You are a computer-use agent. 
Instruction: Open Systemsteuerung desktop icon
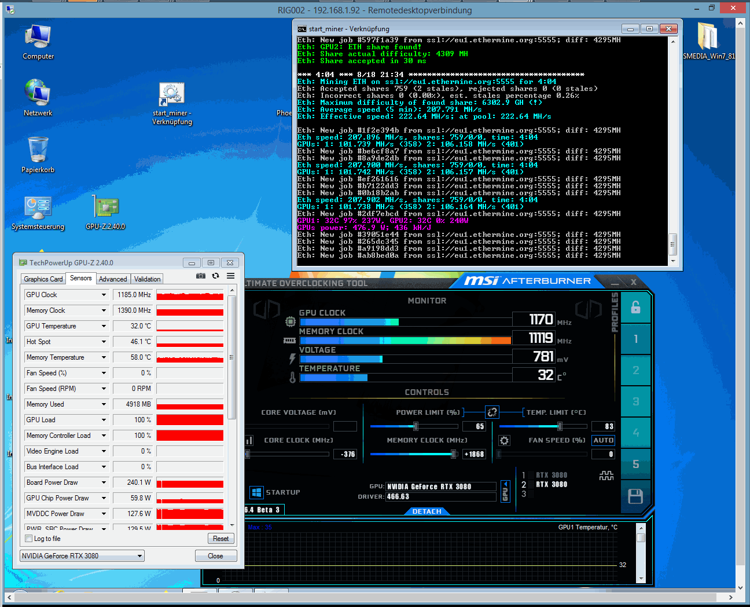[x=38, y=213]
